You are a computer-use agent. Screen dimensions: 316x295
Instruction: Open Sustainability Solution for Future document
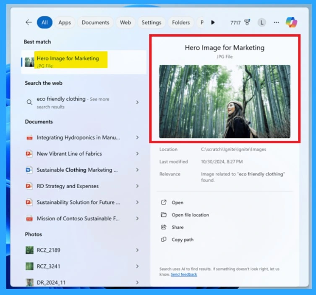[x=84, y=202]
